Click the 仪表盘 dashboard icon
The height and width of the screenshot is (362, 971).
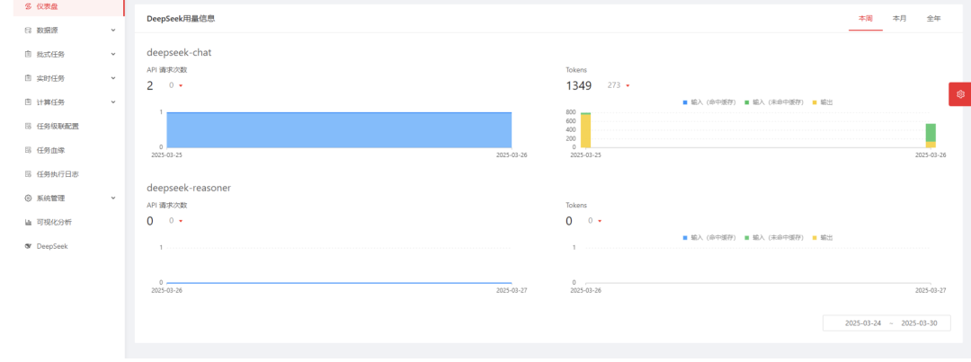coord(28,6)
